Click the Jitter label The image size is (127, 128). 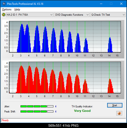pyautogui.click(x=7, y=106)
